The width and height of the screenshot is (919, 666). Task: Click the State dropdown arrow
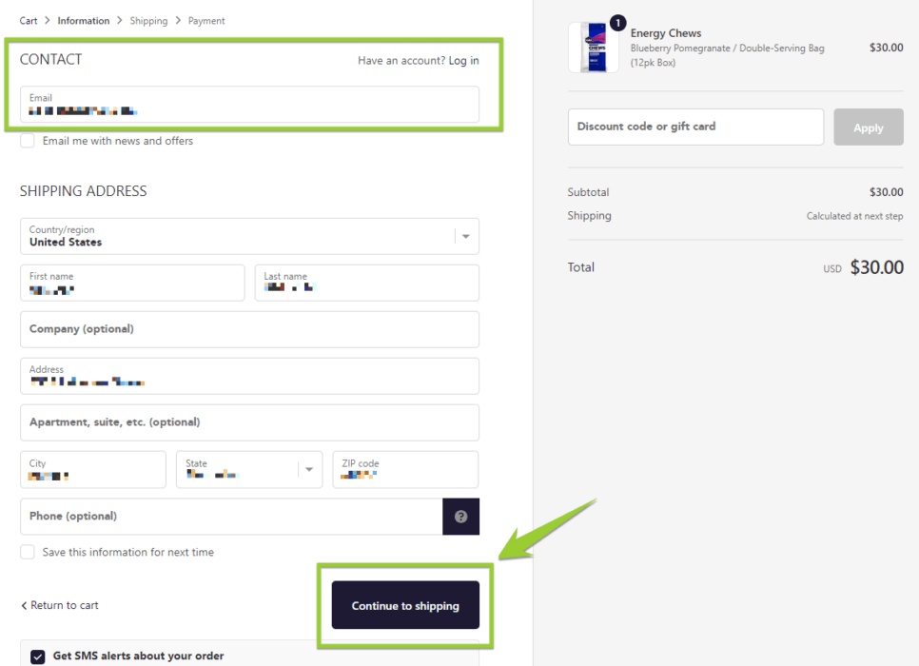[x=308, y=469]
